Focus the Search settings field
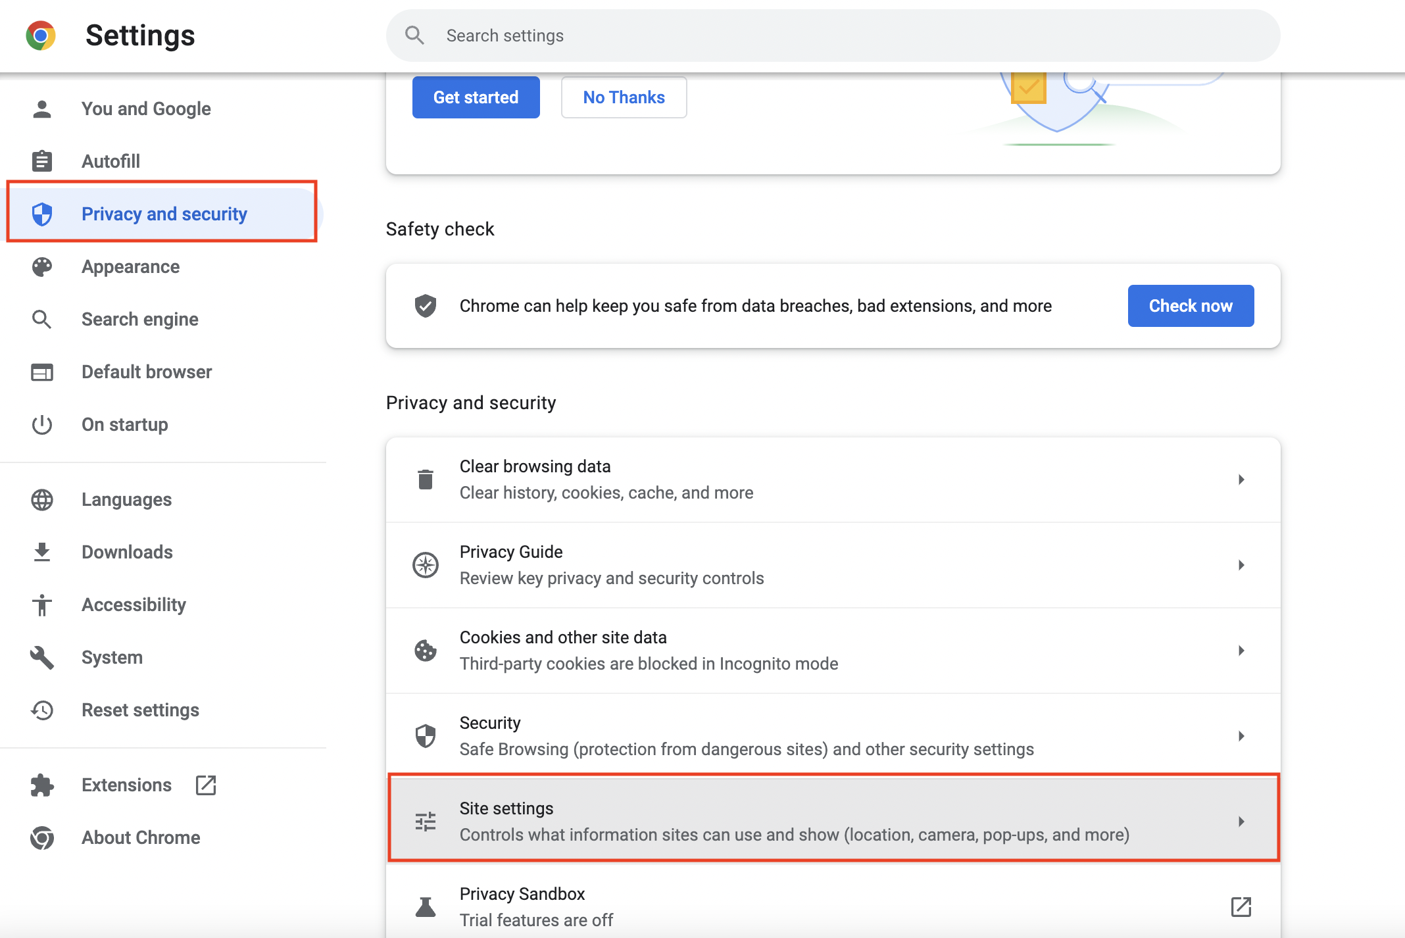 833,36
